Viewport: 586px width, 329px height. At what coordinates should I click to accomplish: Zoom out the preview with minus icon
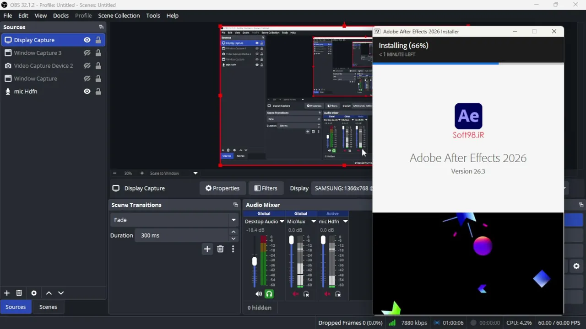coord(114,173)
